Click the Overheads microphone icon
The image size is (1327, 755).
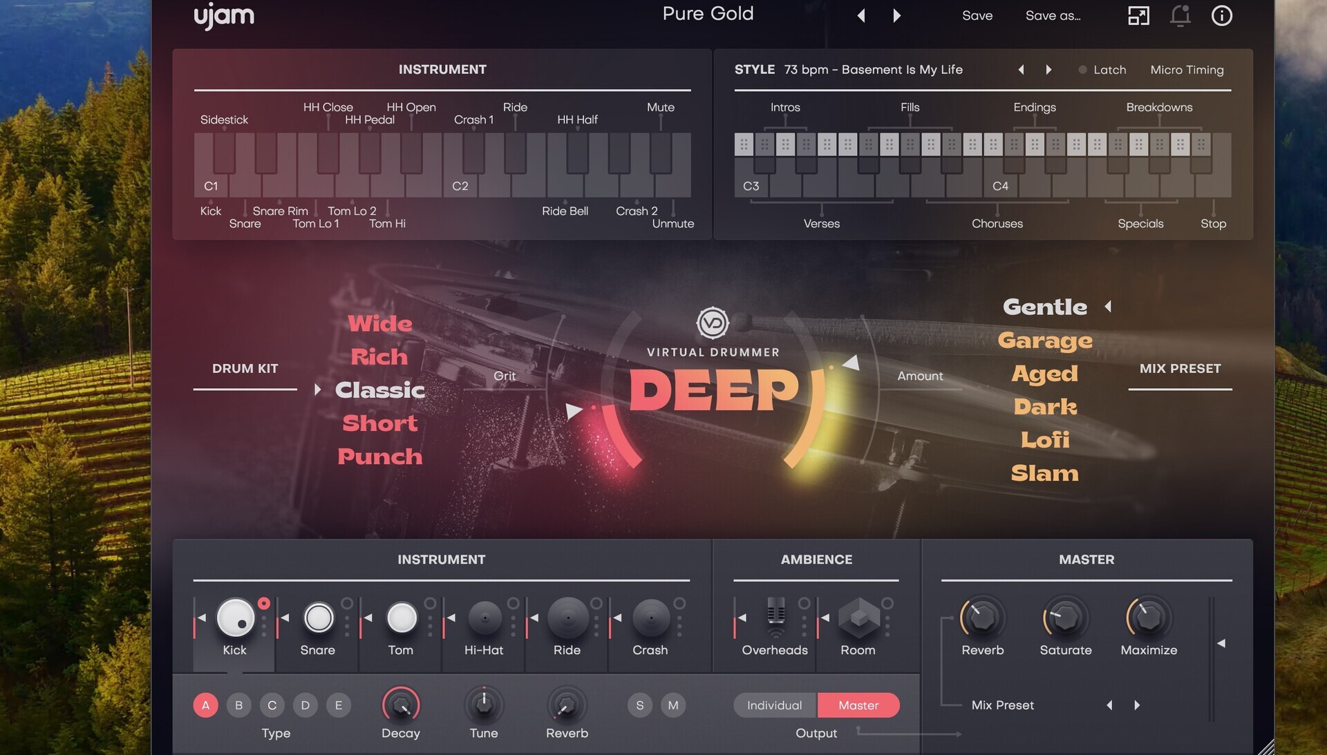tap(775, 617)
